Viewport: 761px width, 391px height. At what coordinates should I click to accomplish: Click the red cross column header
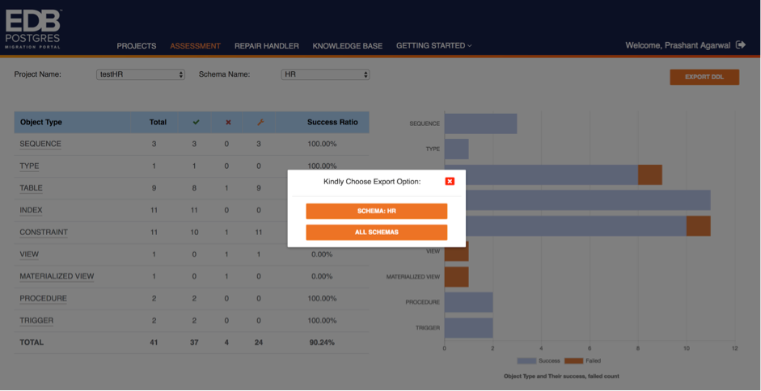[227, 122]
